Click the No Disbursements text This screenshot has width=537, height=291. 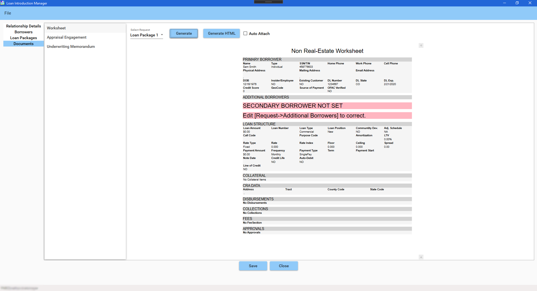[x=255, y=203]
